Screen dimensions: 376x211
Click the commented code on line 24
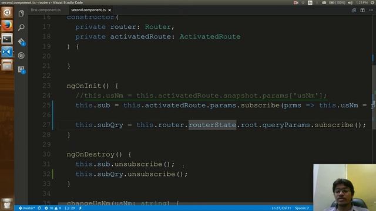point(201,96)
